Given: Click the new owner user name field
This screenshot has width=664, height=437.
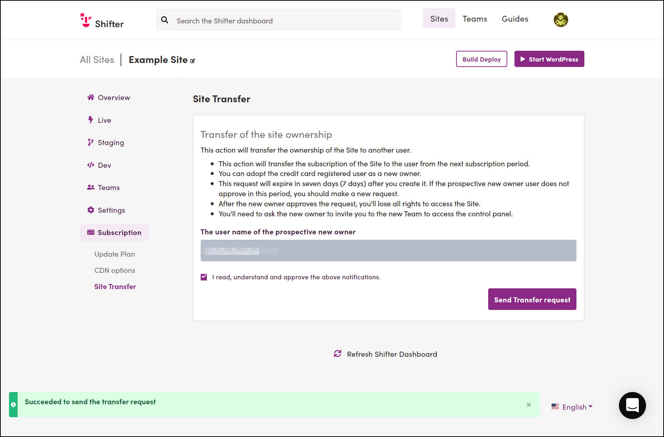Looking at the screenshot, I should tap(388, 251).
